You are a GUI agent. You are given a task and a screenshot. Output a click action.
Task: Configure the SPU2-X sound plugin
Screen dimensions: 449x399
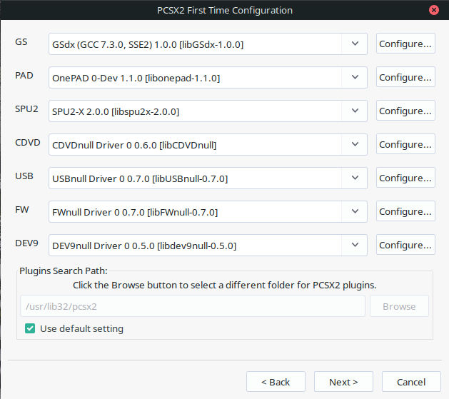coord(405,111)
